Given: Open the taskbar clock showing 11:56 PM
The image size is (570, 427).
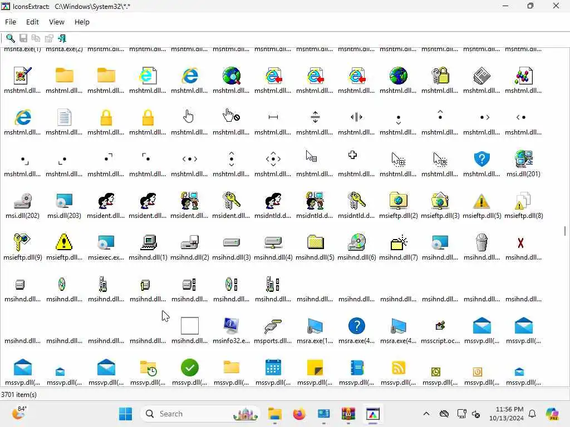Looking at the screenshot, I should coord(507,414).
